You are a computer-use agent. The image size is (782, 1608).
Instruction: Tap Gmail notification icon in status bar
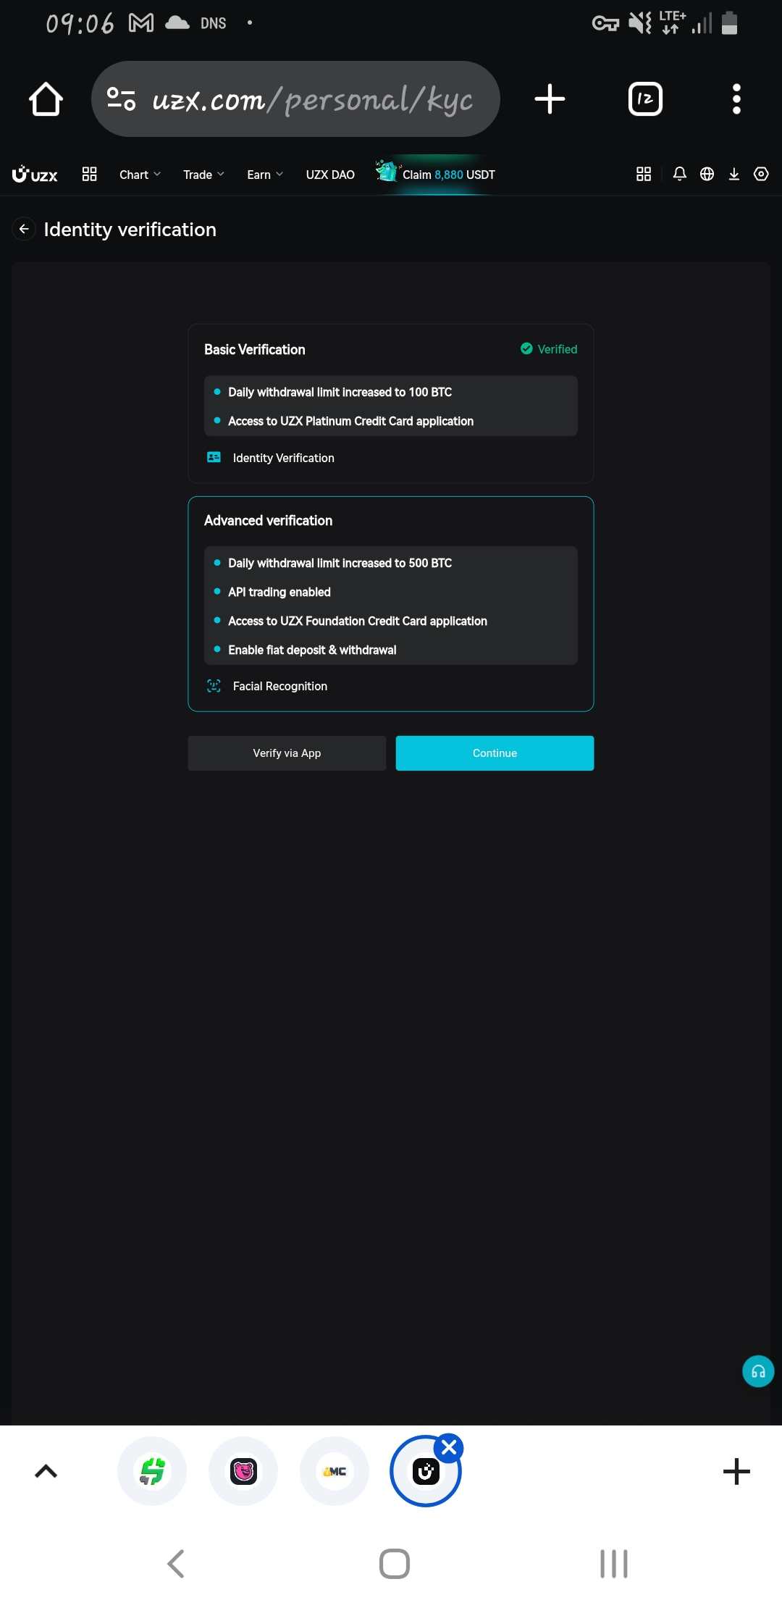click(x=141, y=23)
